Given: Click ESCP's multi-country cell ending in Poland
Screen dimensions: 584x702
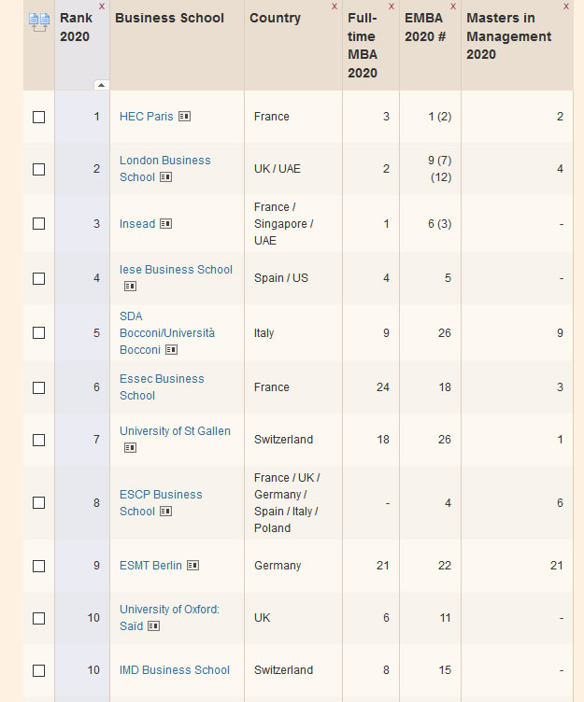Looking at the screenshot, I should [287, 503].
